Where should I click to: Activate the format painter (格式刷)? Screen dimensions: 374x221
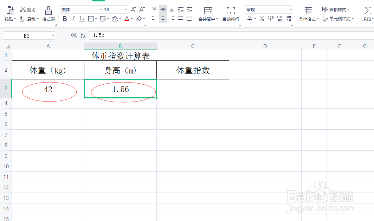point(48,14)
